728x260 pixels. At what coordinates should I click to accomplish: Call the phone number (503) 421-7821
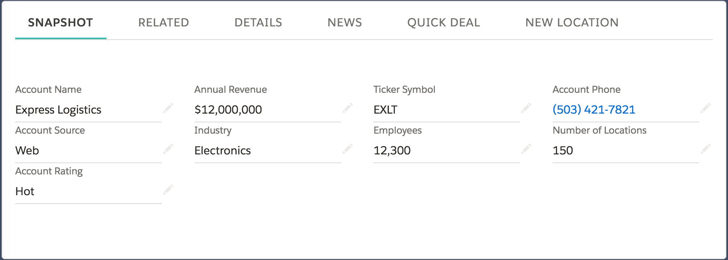tap(594, 110)
